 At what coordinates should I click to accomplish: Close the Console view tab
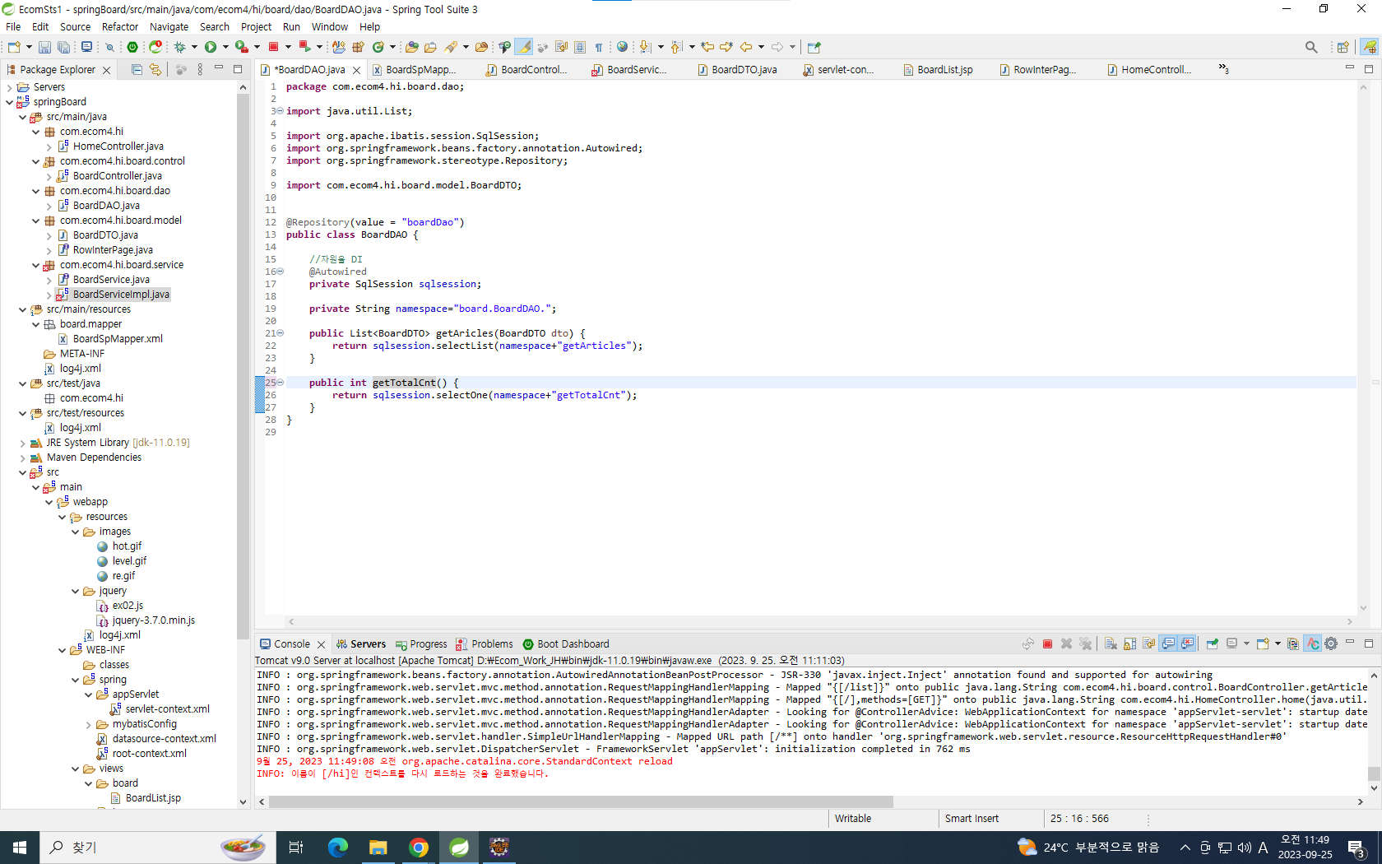point(321,644)
